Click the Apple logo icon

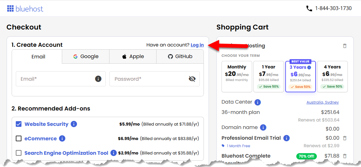coord(124,57)
